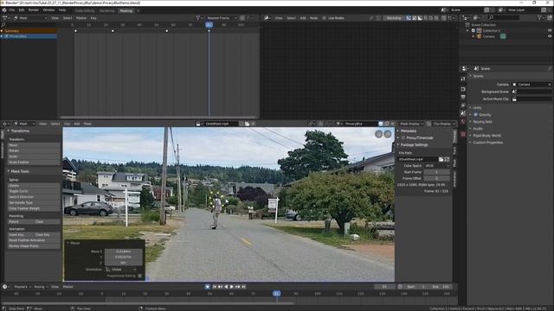Click the filter funnel icon in dope sheet header

(x=198, y=18)
